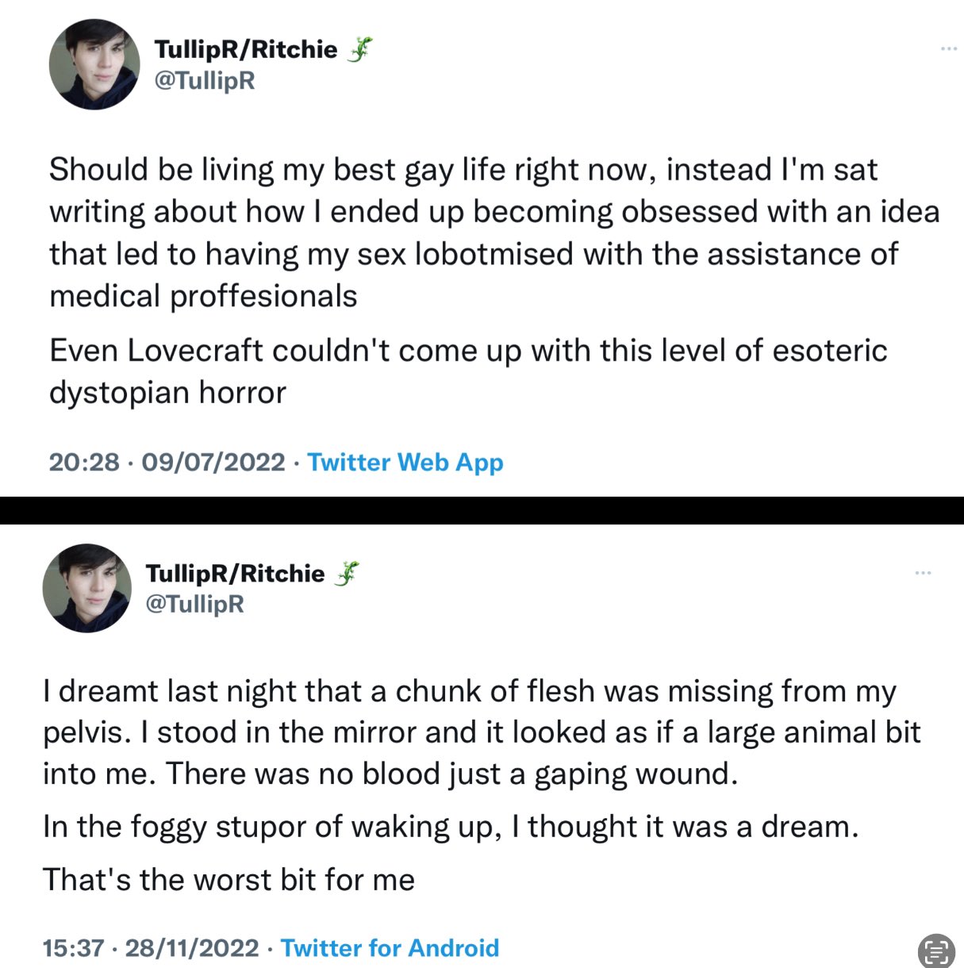
Task: Tap the live text scan icon
Action: pos(936,950)
